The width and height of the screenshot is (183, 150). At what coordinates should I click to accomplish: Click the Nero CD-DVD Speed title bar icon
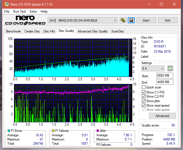coord(7,4)
